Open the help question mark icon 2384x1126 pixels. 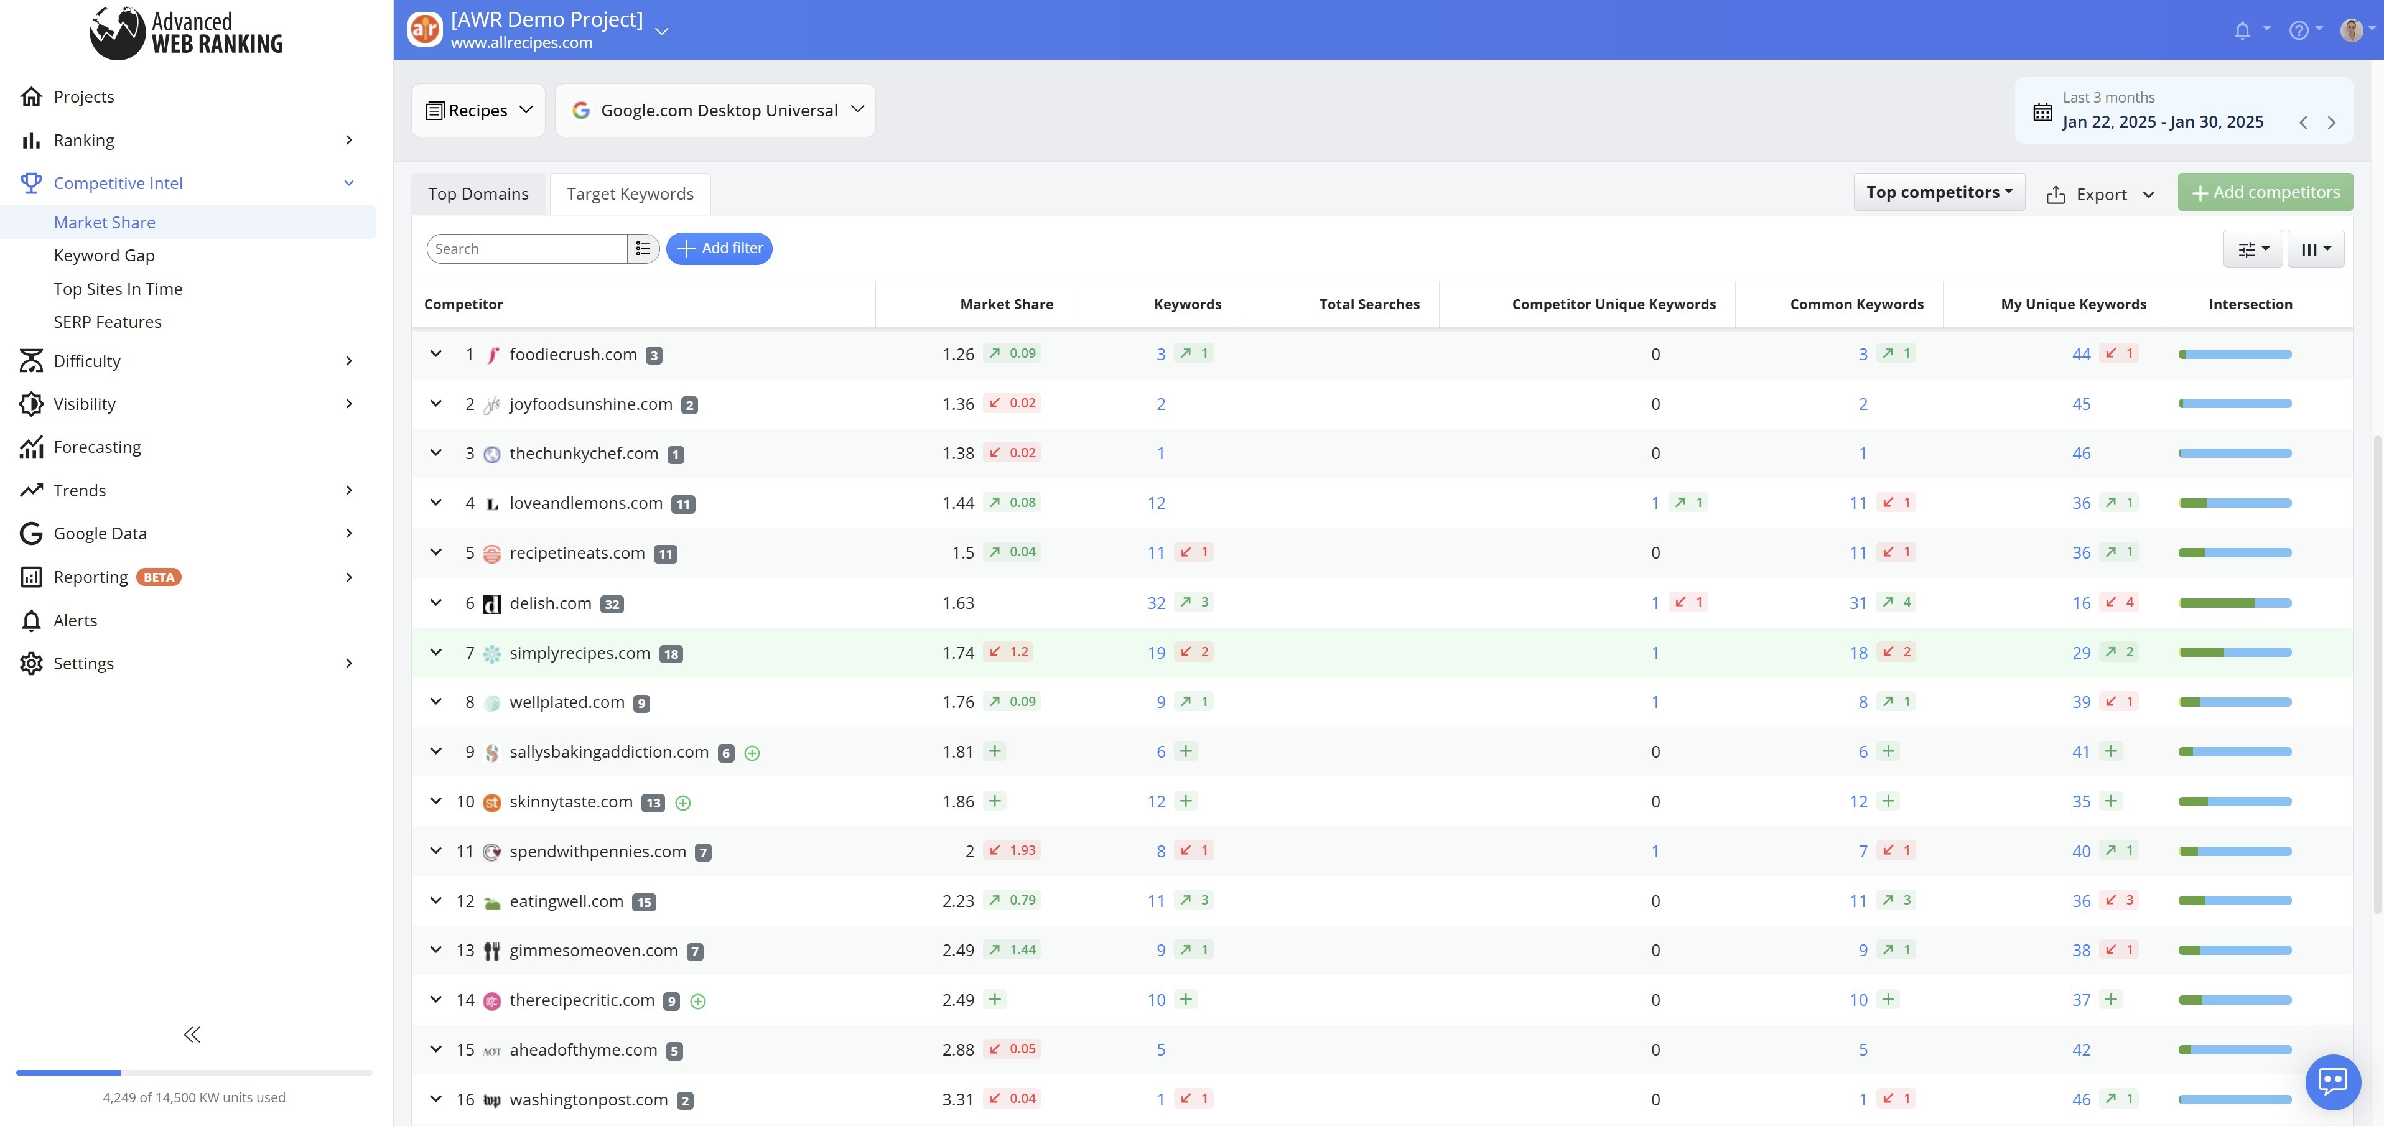[2299, 30]
